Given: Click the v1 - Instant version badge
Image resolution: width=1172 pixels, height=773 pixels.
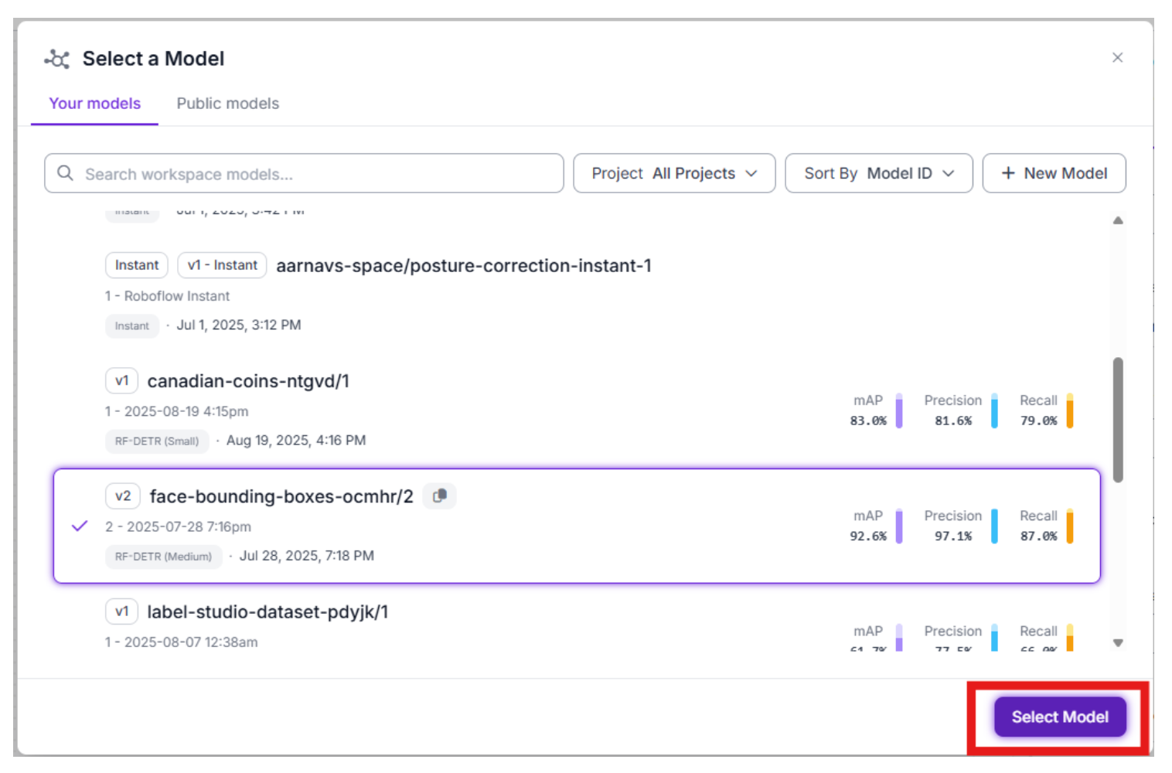Looking at the screenshot, I should point(223,265).
